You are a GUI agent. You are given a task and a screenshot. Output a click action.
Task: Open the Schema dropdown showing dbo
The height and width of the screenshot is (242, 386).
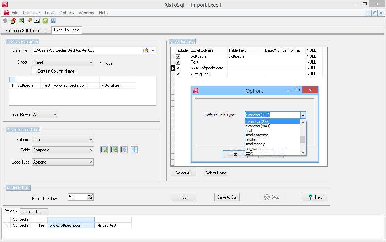[x=63, y=140]
